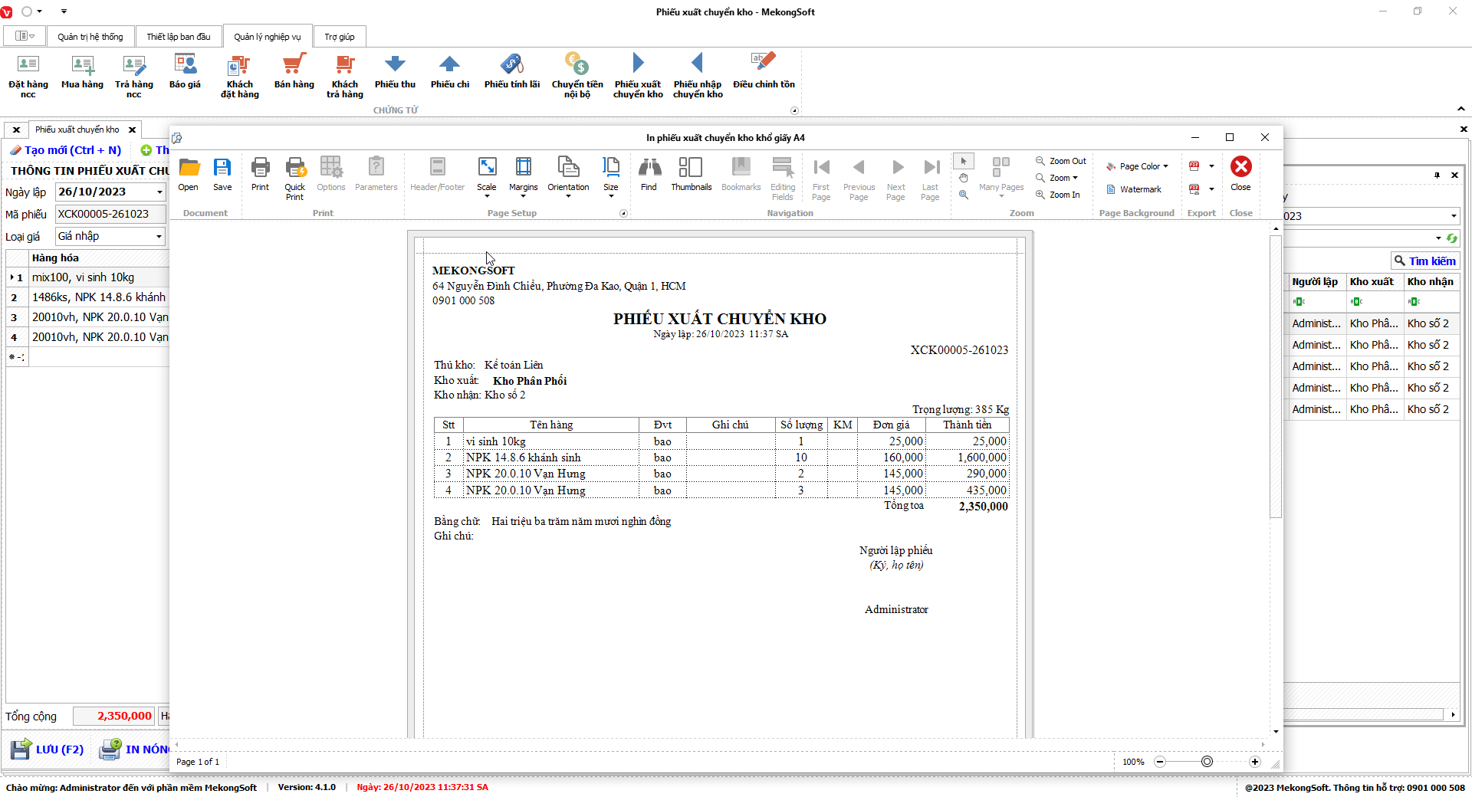Screen dimensions: 1472x797
Task: Click the LƯU (F2) save button
Action: coord(48,749)
